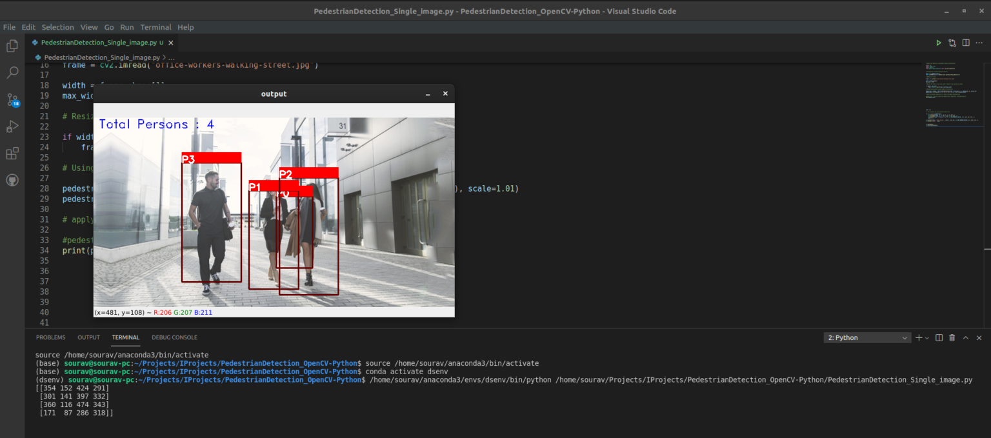This screenshot has height=438, width=991.
Task: Open Source Control with 18 changes badge
Action: click(x=12, y=100)
